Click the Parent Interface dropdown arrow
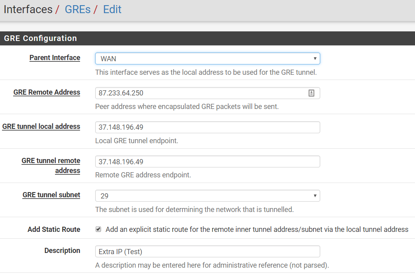The width and height of the screenshot is (415, 280). click(315, 59)
